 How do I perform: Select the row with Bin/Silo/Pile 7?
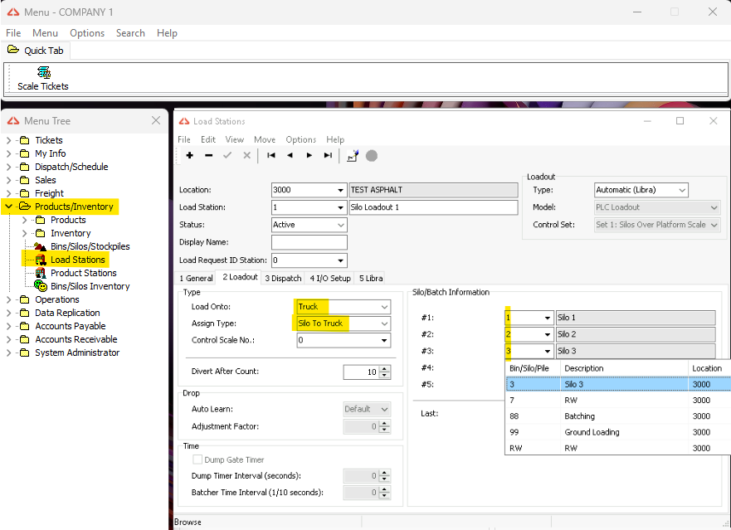618,401
